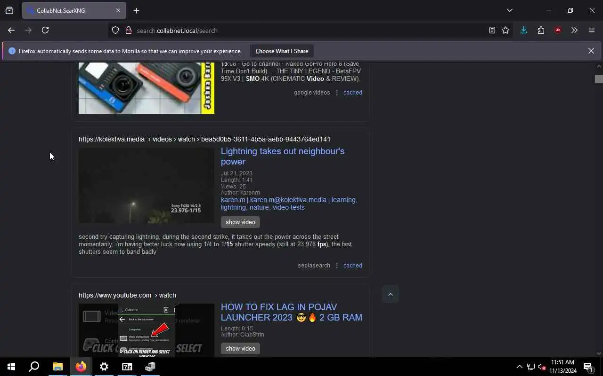Click the lightning video thumbnail
The width and height of the screenshot is (603, 376).
(147, 185)
